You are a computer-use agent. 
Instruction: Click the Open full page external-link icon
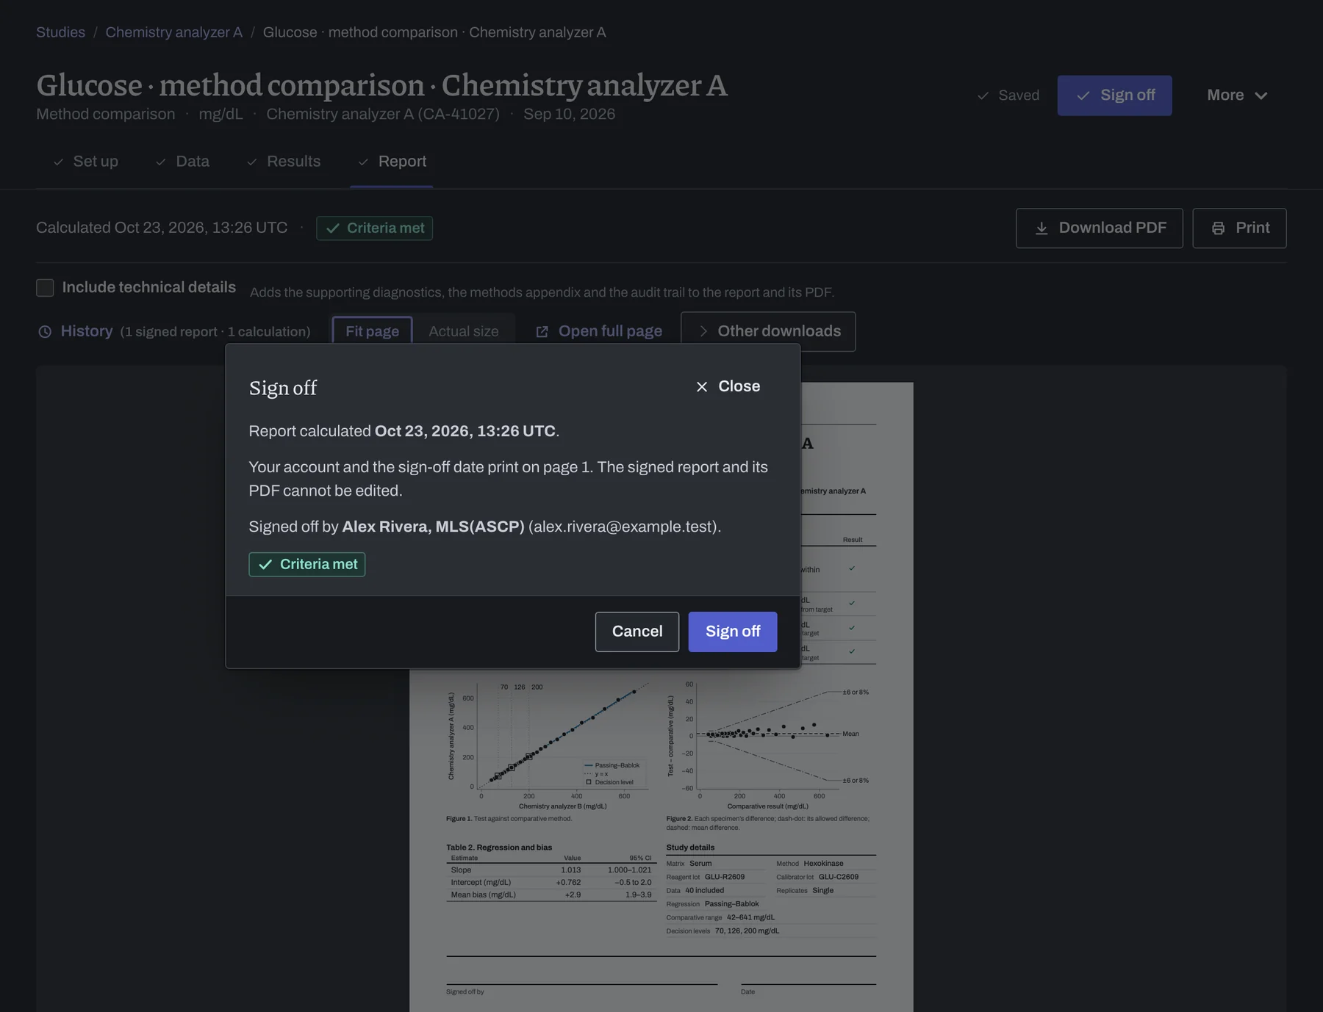click(x=542, y=332)
